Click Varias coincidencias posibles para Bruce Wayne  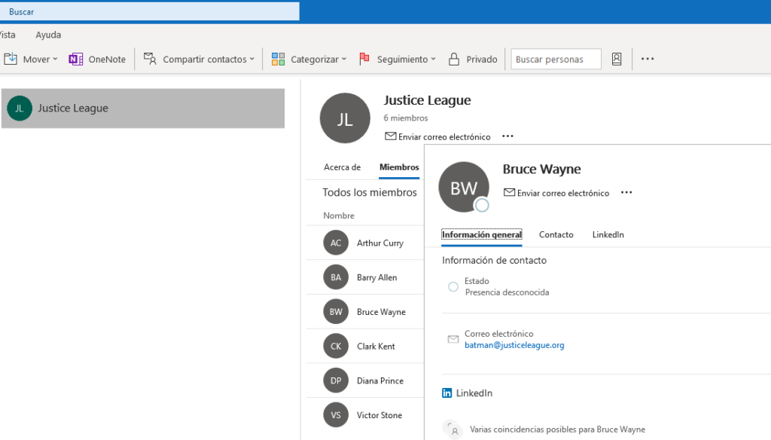click(557, 429)
